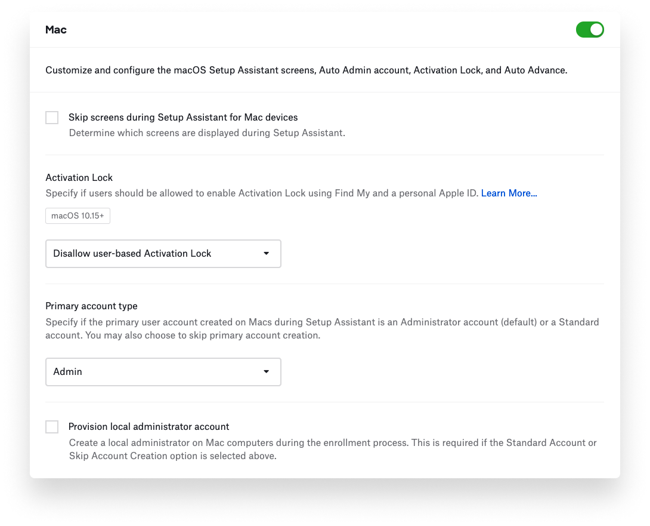Toggle the Mac section switch off
Image resolution: width=650 pixels, height=526 pixels.
pyautogui.click(x=590, y=30)
